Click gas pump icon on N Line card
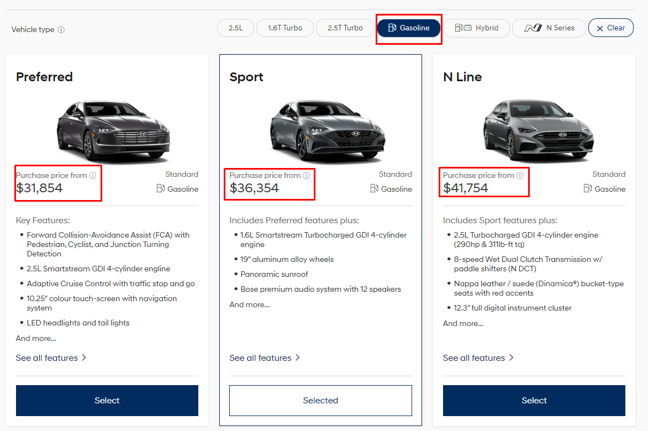Viewport: 648px width, 431px height. pyautogui.click(x=588, y=188)
